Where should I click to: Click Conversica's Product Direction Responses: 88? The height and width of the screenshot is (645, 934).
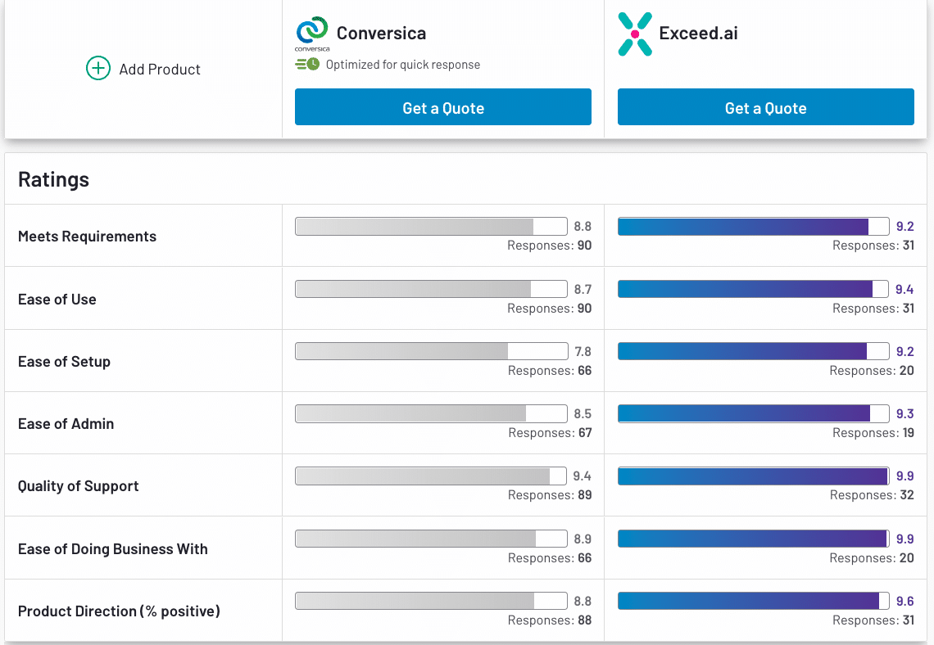click(550, 620)
